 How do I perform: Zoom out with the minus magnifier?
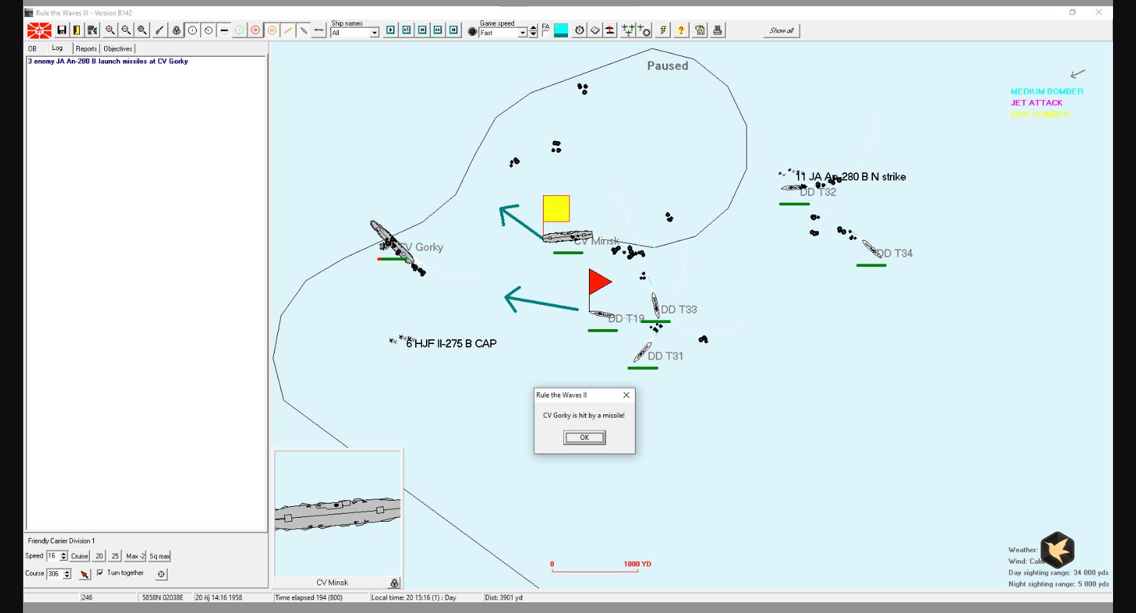coord(126,30)
